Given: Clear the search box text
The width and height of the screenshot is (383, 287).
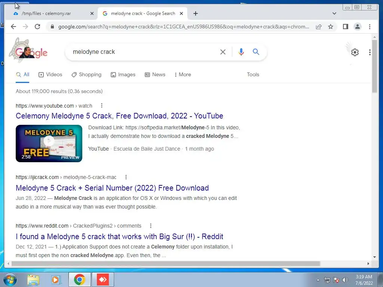Looking at the screenshot, I should [223, 52].
